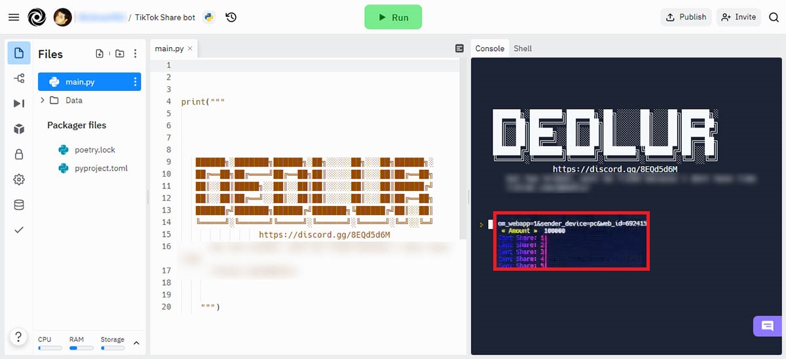Open version history clock icon
Screen dimensions: 786x359
(x=231, y=17)
